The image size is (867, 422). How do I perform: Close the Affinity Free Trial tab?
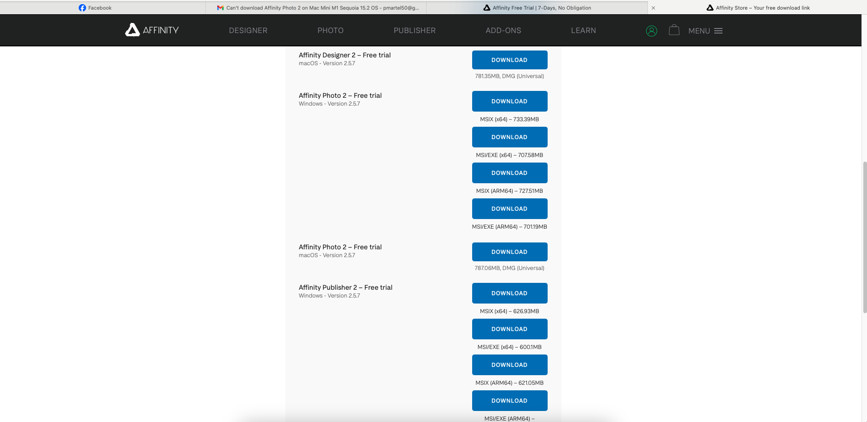pos(653,8)
